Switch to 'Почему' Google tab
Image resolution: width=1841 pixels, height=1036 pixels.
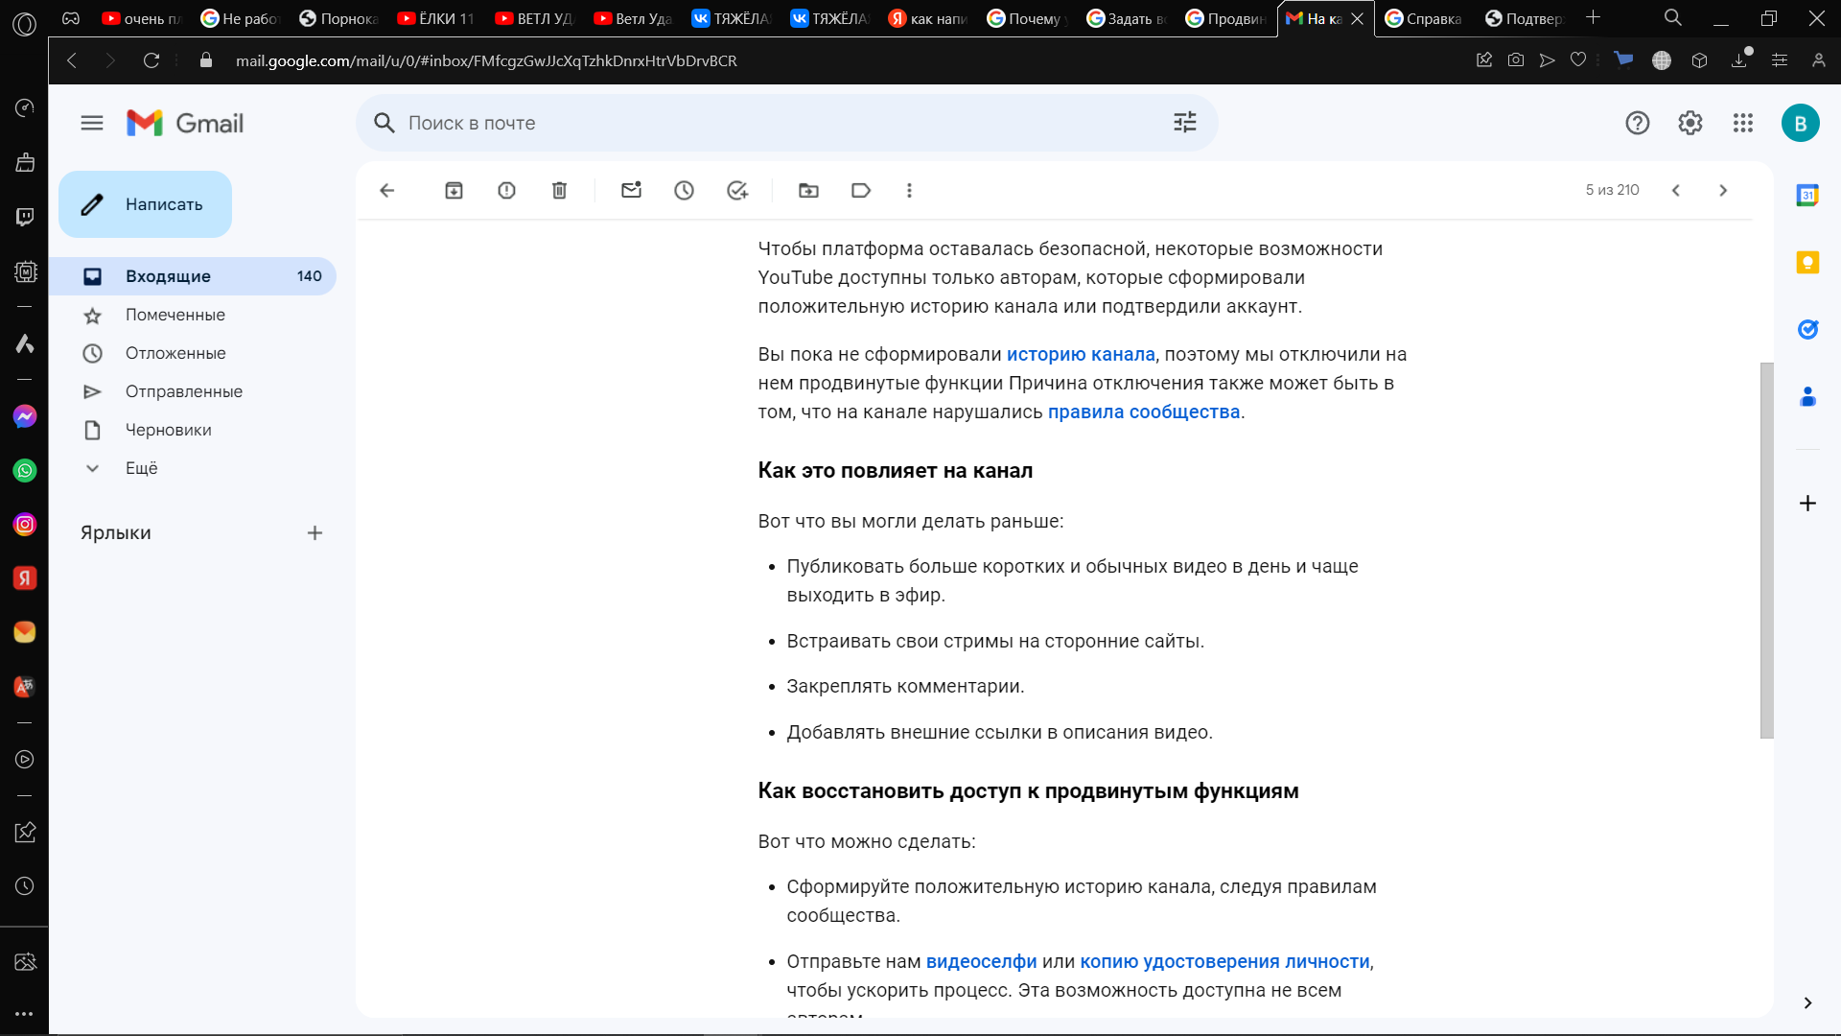1027,18
